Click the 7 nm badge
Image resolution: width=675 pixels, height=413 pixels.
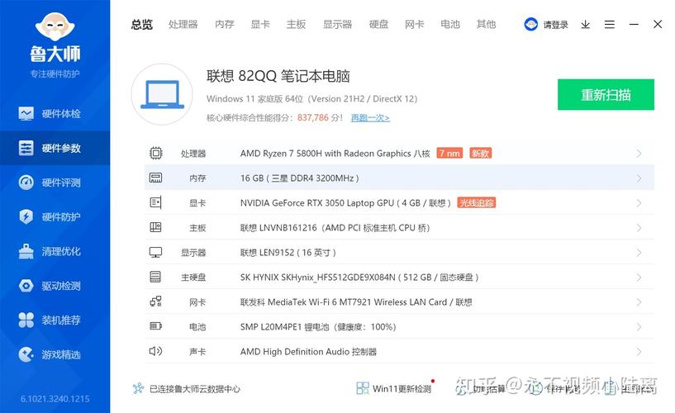[x=449, y=153]
